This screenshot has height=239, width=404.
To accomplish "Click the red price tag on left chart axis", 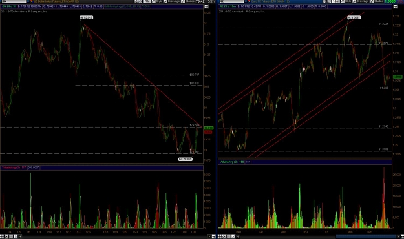I will click(x=208, y=132).
